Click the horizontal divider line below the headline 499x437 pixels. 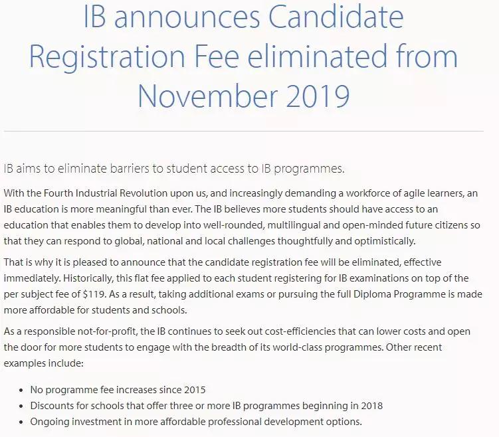(243, 131)
